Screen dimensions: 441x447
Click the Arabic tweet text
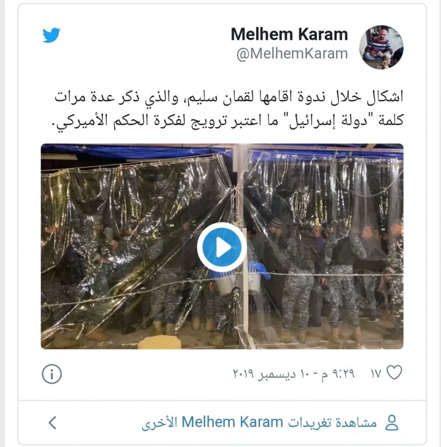228,109
